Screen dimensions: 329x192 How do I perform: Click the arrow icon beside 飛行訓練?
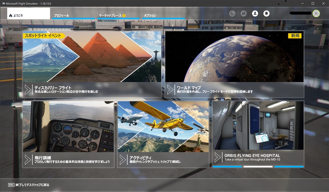(28, 160)
